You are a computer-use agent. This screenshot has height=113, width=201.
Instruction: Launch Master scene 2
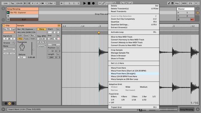[x=178, y=16]
